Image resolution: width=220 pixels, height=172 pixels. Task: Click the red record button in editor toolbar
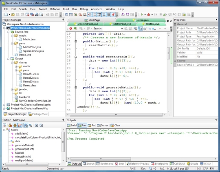[x=70, y=29]
